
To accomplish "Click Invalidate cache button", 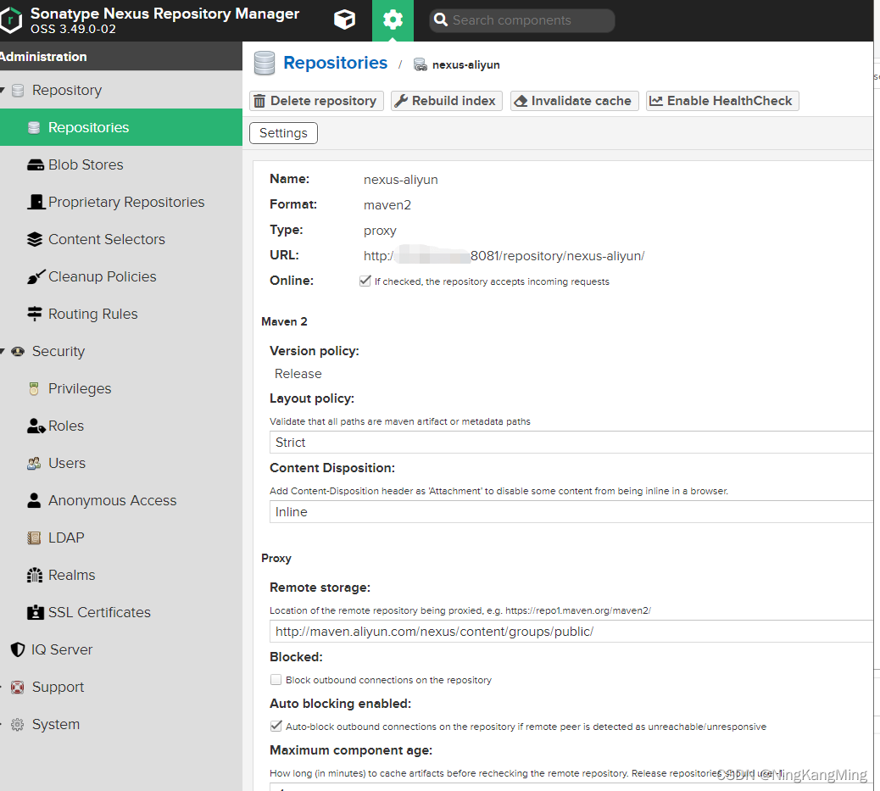I will tap(574, 101).
